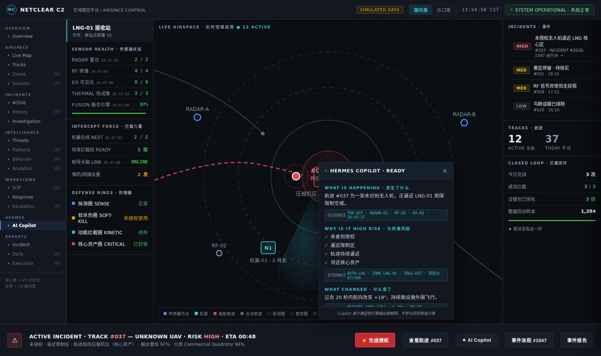
Task: Open incident 鸟群误报已排除
Action: [x=552, y=106]
